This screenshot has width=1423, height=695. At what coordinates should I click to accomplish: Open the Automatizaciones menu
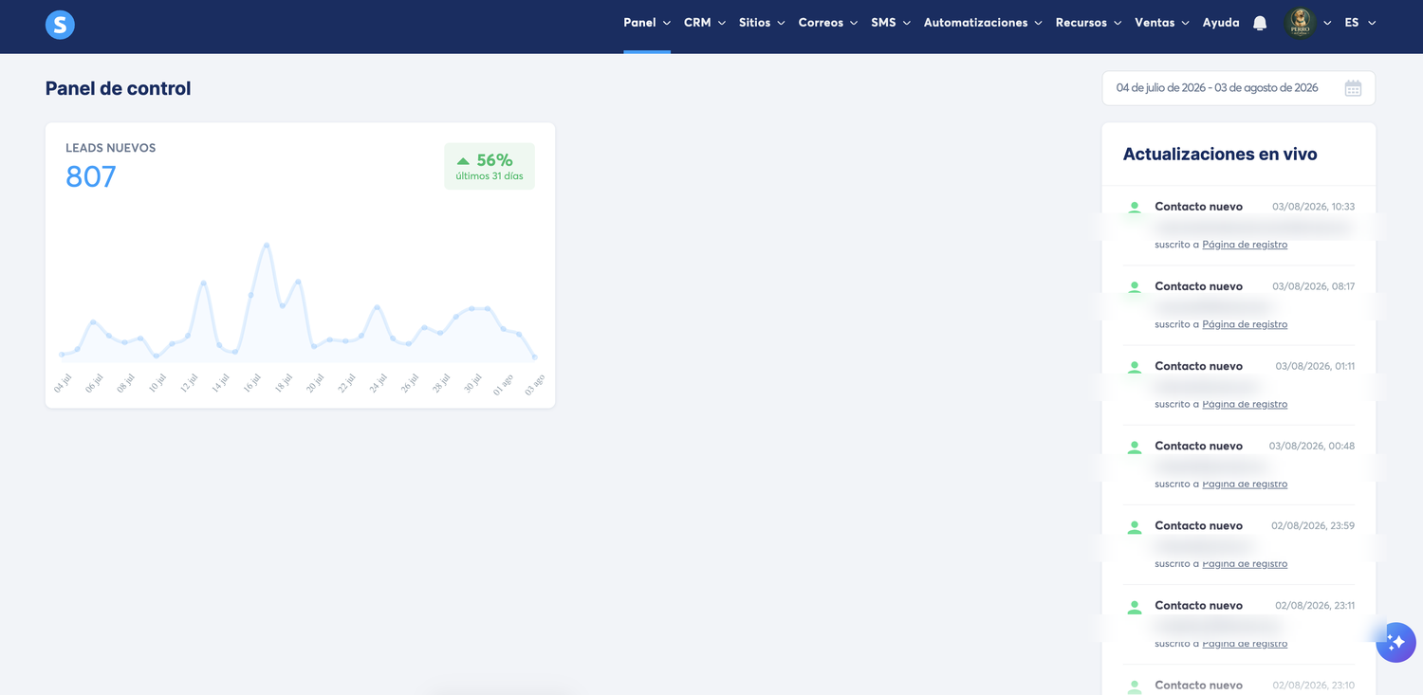click(983, 23)
